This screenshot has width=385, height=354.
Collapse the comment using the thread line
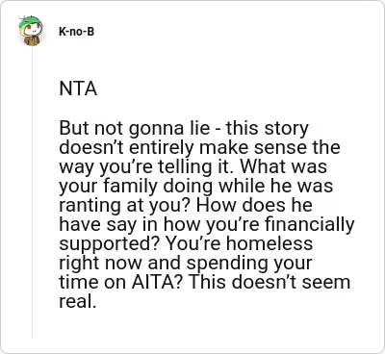coord(32,192)
